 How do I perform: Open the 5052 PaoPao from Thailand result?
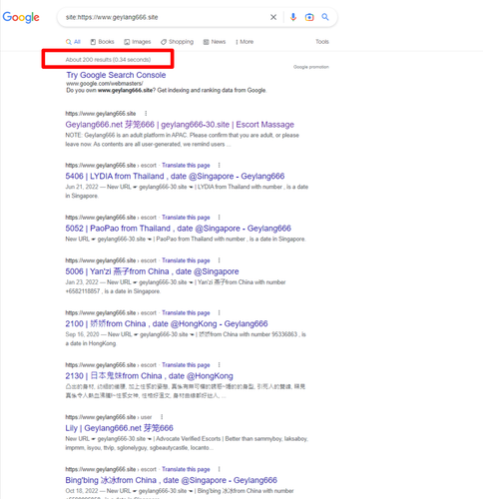178,229
